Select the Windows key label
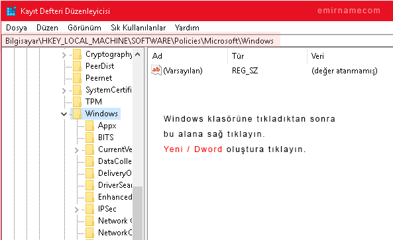Image resolution: width=393 pixels, height=240 pixels. point(101,114)
